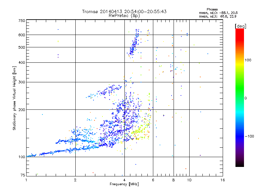262x196 pixels.
Task: Click the y-axis label 'Stationary phase Virtual Height [km]'
Action: pyautogui.click(x=14, y=98)
